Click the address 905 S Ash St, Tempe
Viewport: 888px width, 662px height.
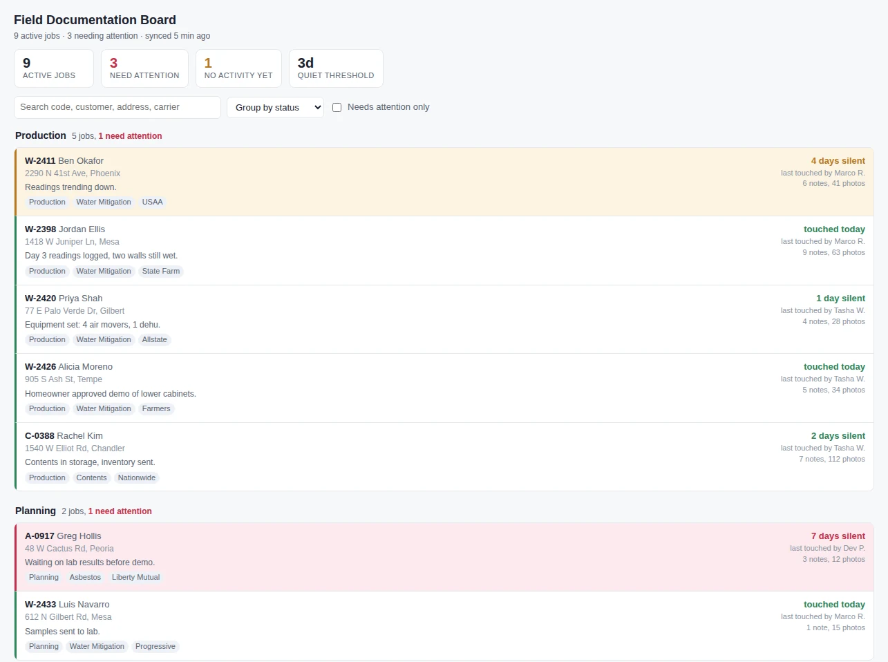(64, 379)
